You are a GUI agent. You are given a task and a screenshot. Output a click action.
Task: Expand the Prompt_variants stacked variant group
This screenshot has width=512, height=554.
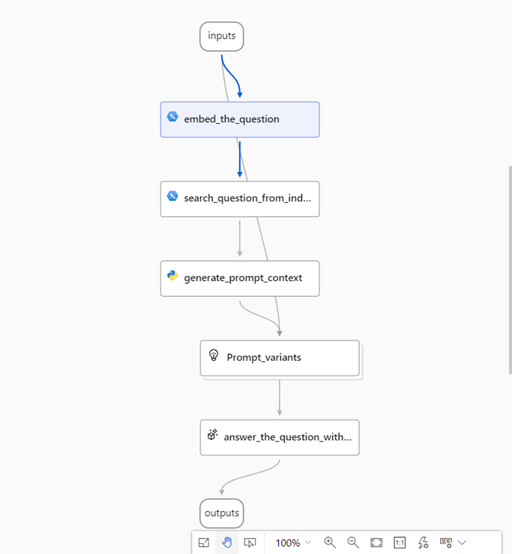[361, 376]
